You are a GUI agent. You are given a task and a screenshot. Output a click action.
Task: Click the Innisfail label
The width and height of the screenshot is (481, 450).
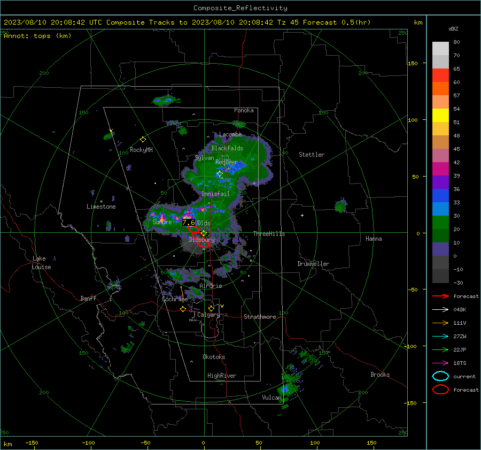215,194
